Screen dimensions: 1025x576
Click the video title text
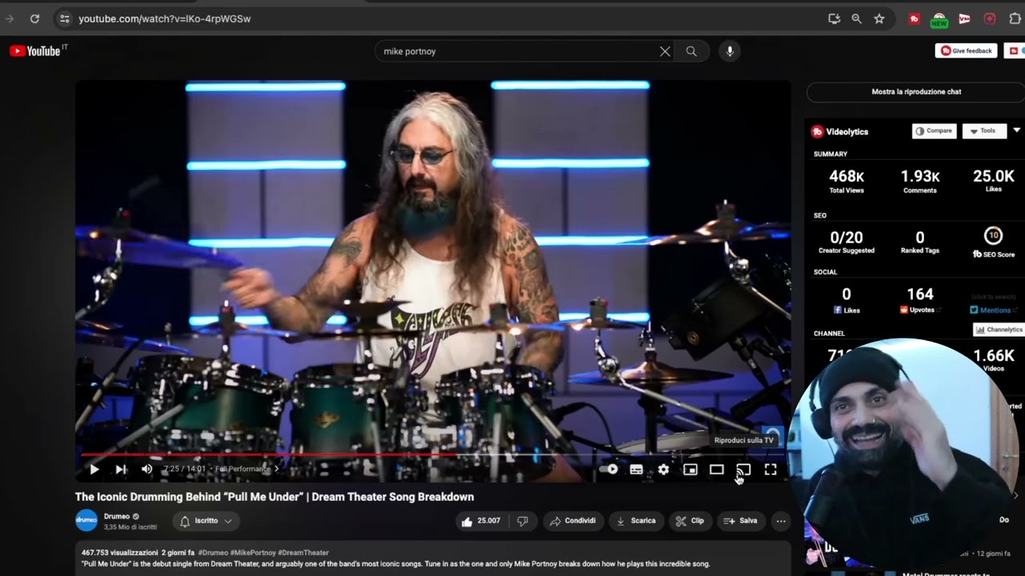pyautogui.click(x=275, y=497)
